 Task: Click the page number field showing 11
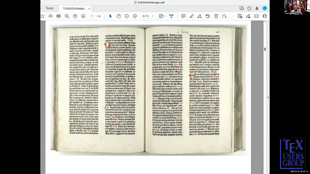pyautogui.click(x=92, y=16)
